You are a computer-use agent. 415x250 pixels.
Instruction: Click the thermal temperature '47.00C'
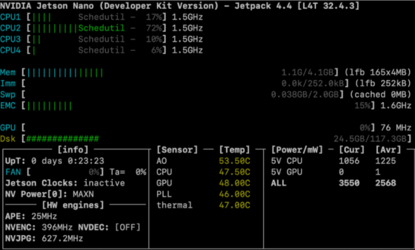235,205
